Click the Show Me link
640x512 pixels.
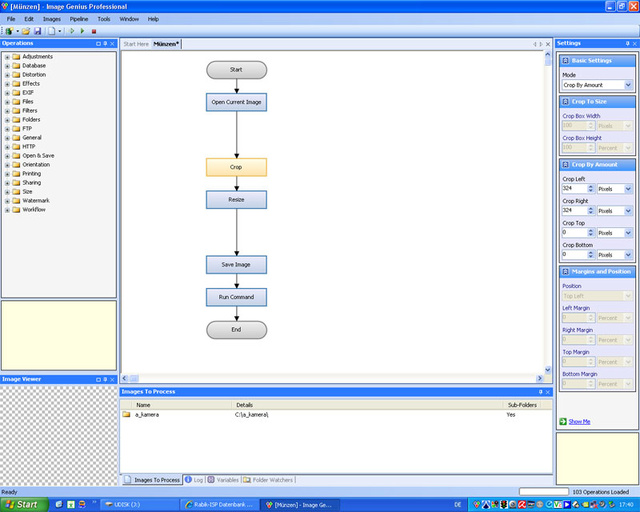click(579, 422)
